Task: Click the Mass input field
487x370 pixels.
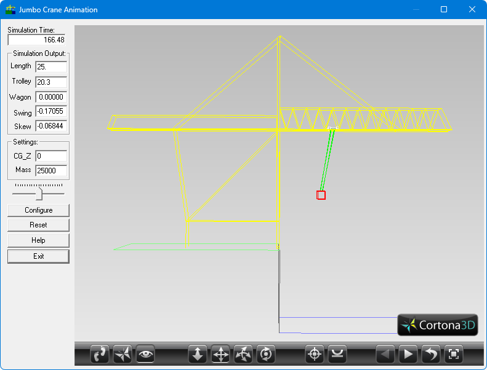Action: coord(51,170)
